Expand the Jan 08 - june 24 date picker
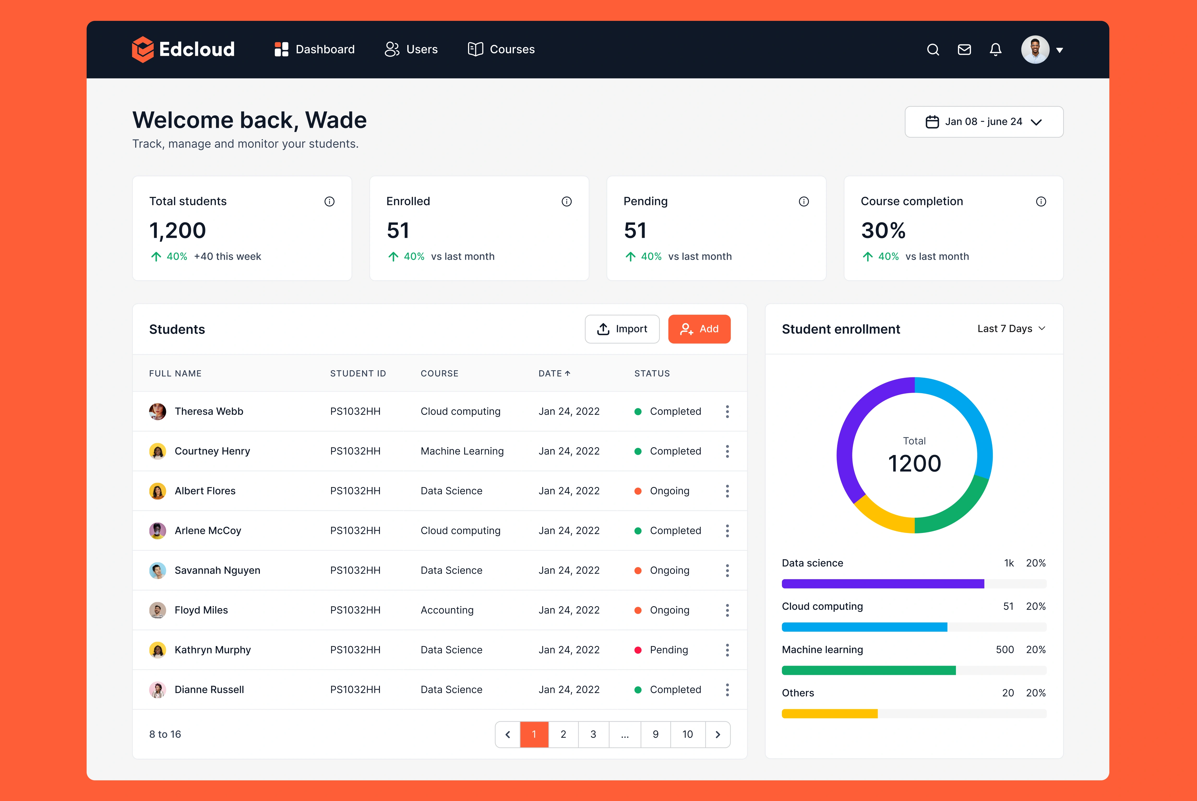This screenshot has width=1197, height=801. 983,122
